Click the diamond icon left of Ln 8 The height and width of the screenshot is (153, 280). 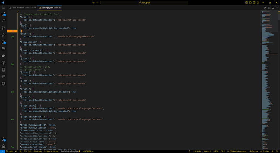(x=189, y=151)
